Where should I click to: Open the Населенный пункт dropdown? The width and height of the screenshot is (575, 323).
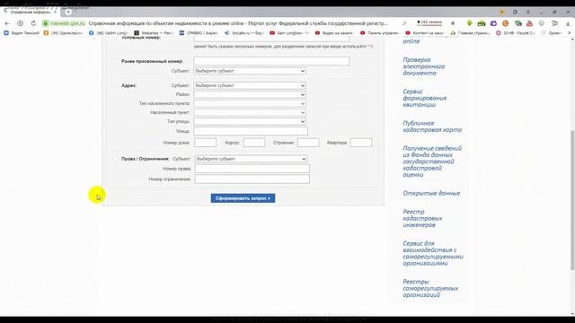pyautogui.click(x=250, y=112)
